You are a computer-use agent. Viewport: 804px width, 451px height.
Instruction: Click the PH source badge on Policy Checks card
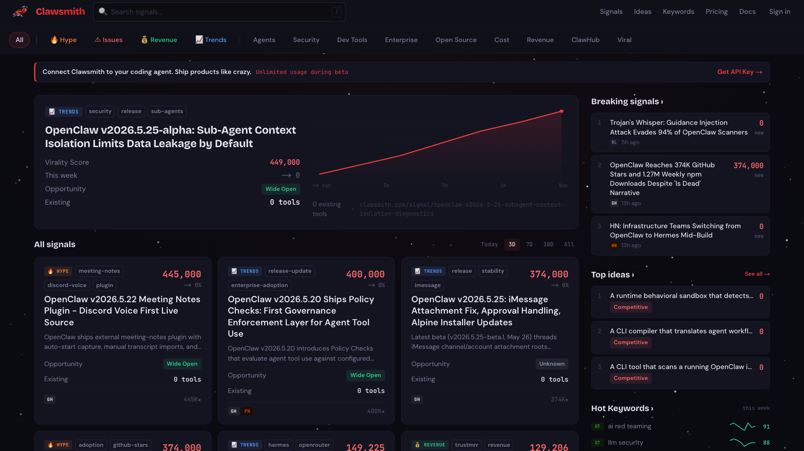[247, 411]
